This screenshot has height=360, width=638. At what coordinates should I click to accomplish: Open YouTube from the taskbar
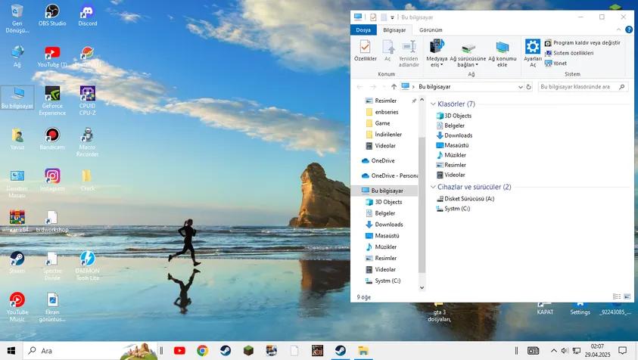(x=179, y=350)
